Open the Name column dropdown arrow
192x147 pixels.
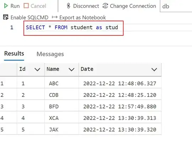[x=71, y=70]
